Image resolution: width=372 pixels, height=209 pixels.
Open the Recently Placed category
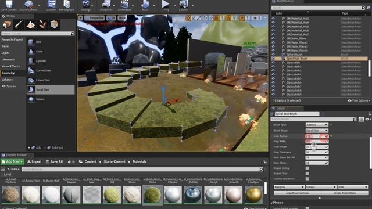[12, 39]
